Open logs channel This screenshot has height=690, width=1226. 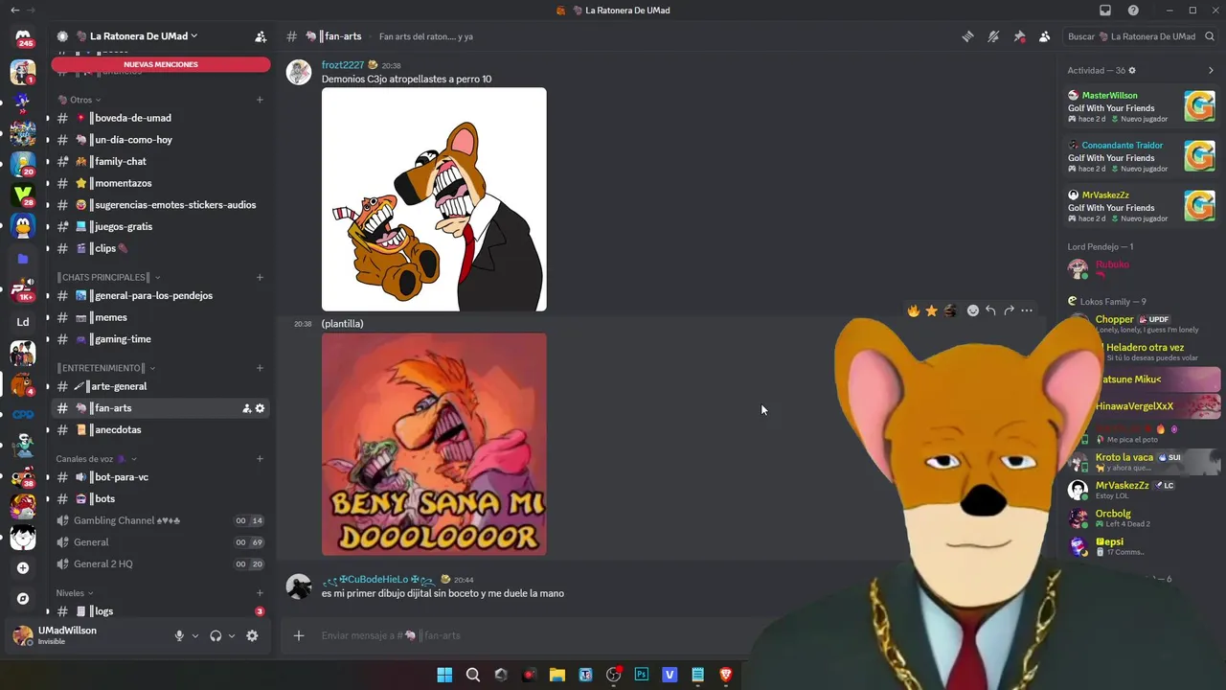pos(161,611)
